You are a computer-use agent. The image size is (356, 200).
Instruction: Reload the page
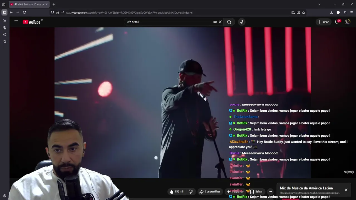(24, 12)
